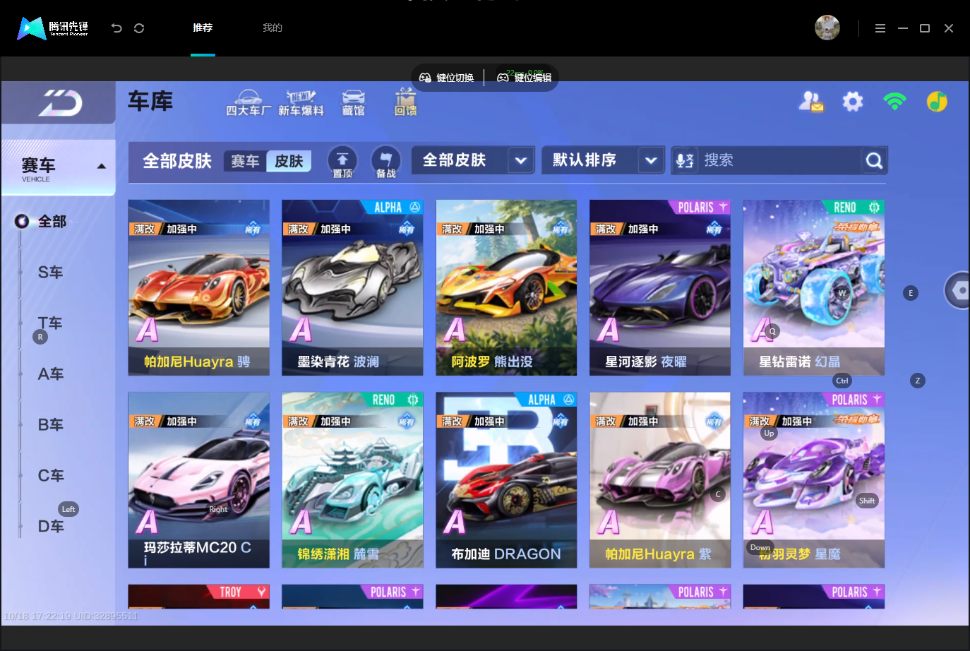This screenshot has width=970, height=651.
Task: Open the 藏馆 collection icon
Action: pos(354,103)
